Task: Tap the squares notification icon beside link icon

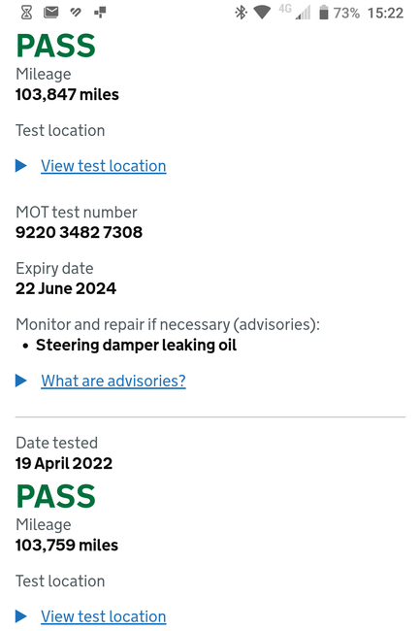Action: tap(100, 13)
